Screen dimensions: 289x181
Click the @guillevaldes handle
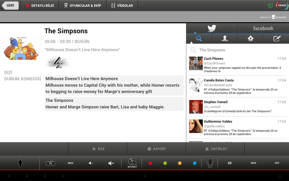tap(214, 126)
